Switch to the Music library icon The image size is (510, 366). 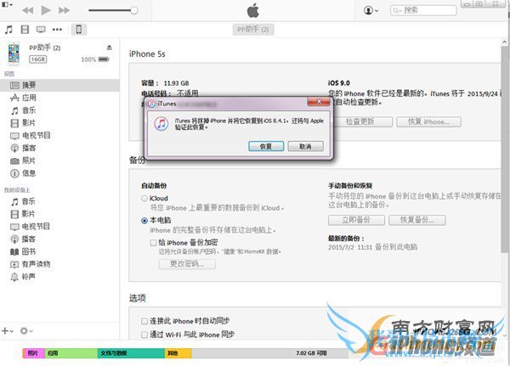8,30
